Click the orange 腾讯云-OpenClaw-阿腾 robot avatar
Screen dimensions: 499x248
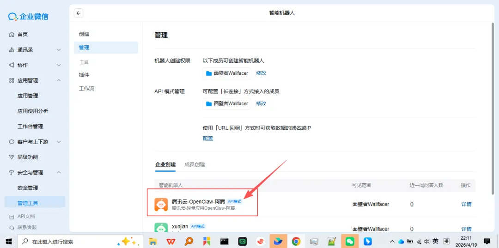(x=161, y=205)
